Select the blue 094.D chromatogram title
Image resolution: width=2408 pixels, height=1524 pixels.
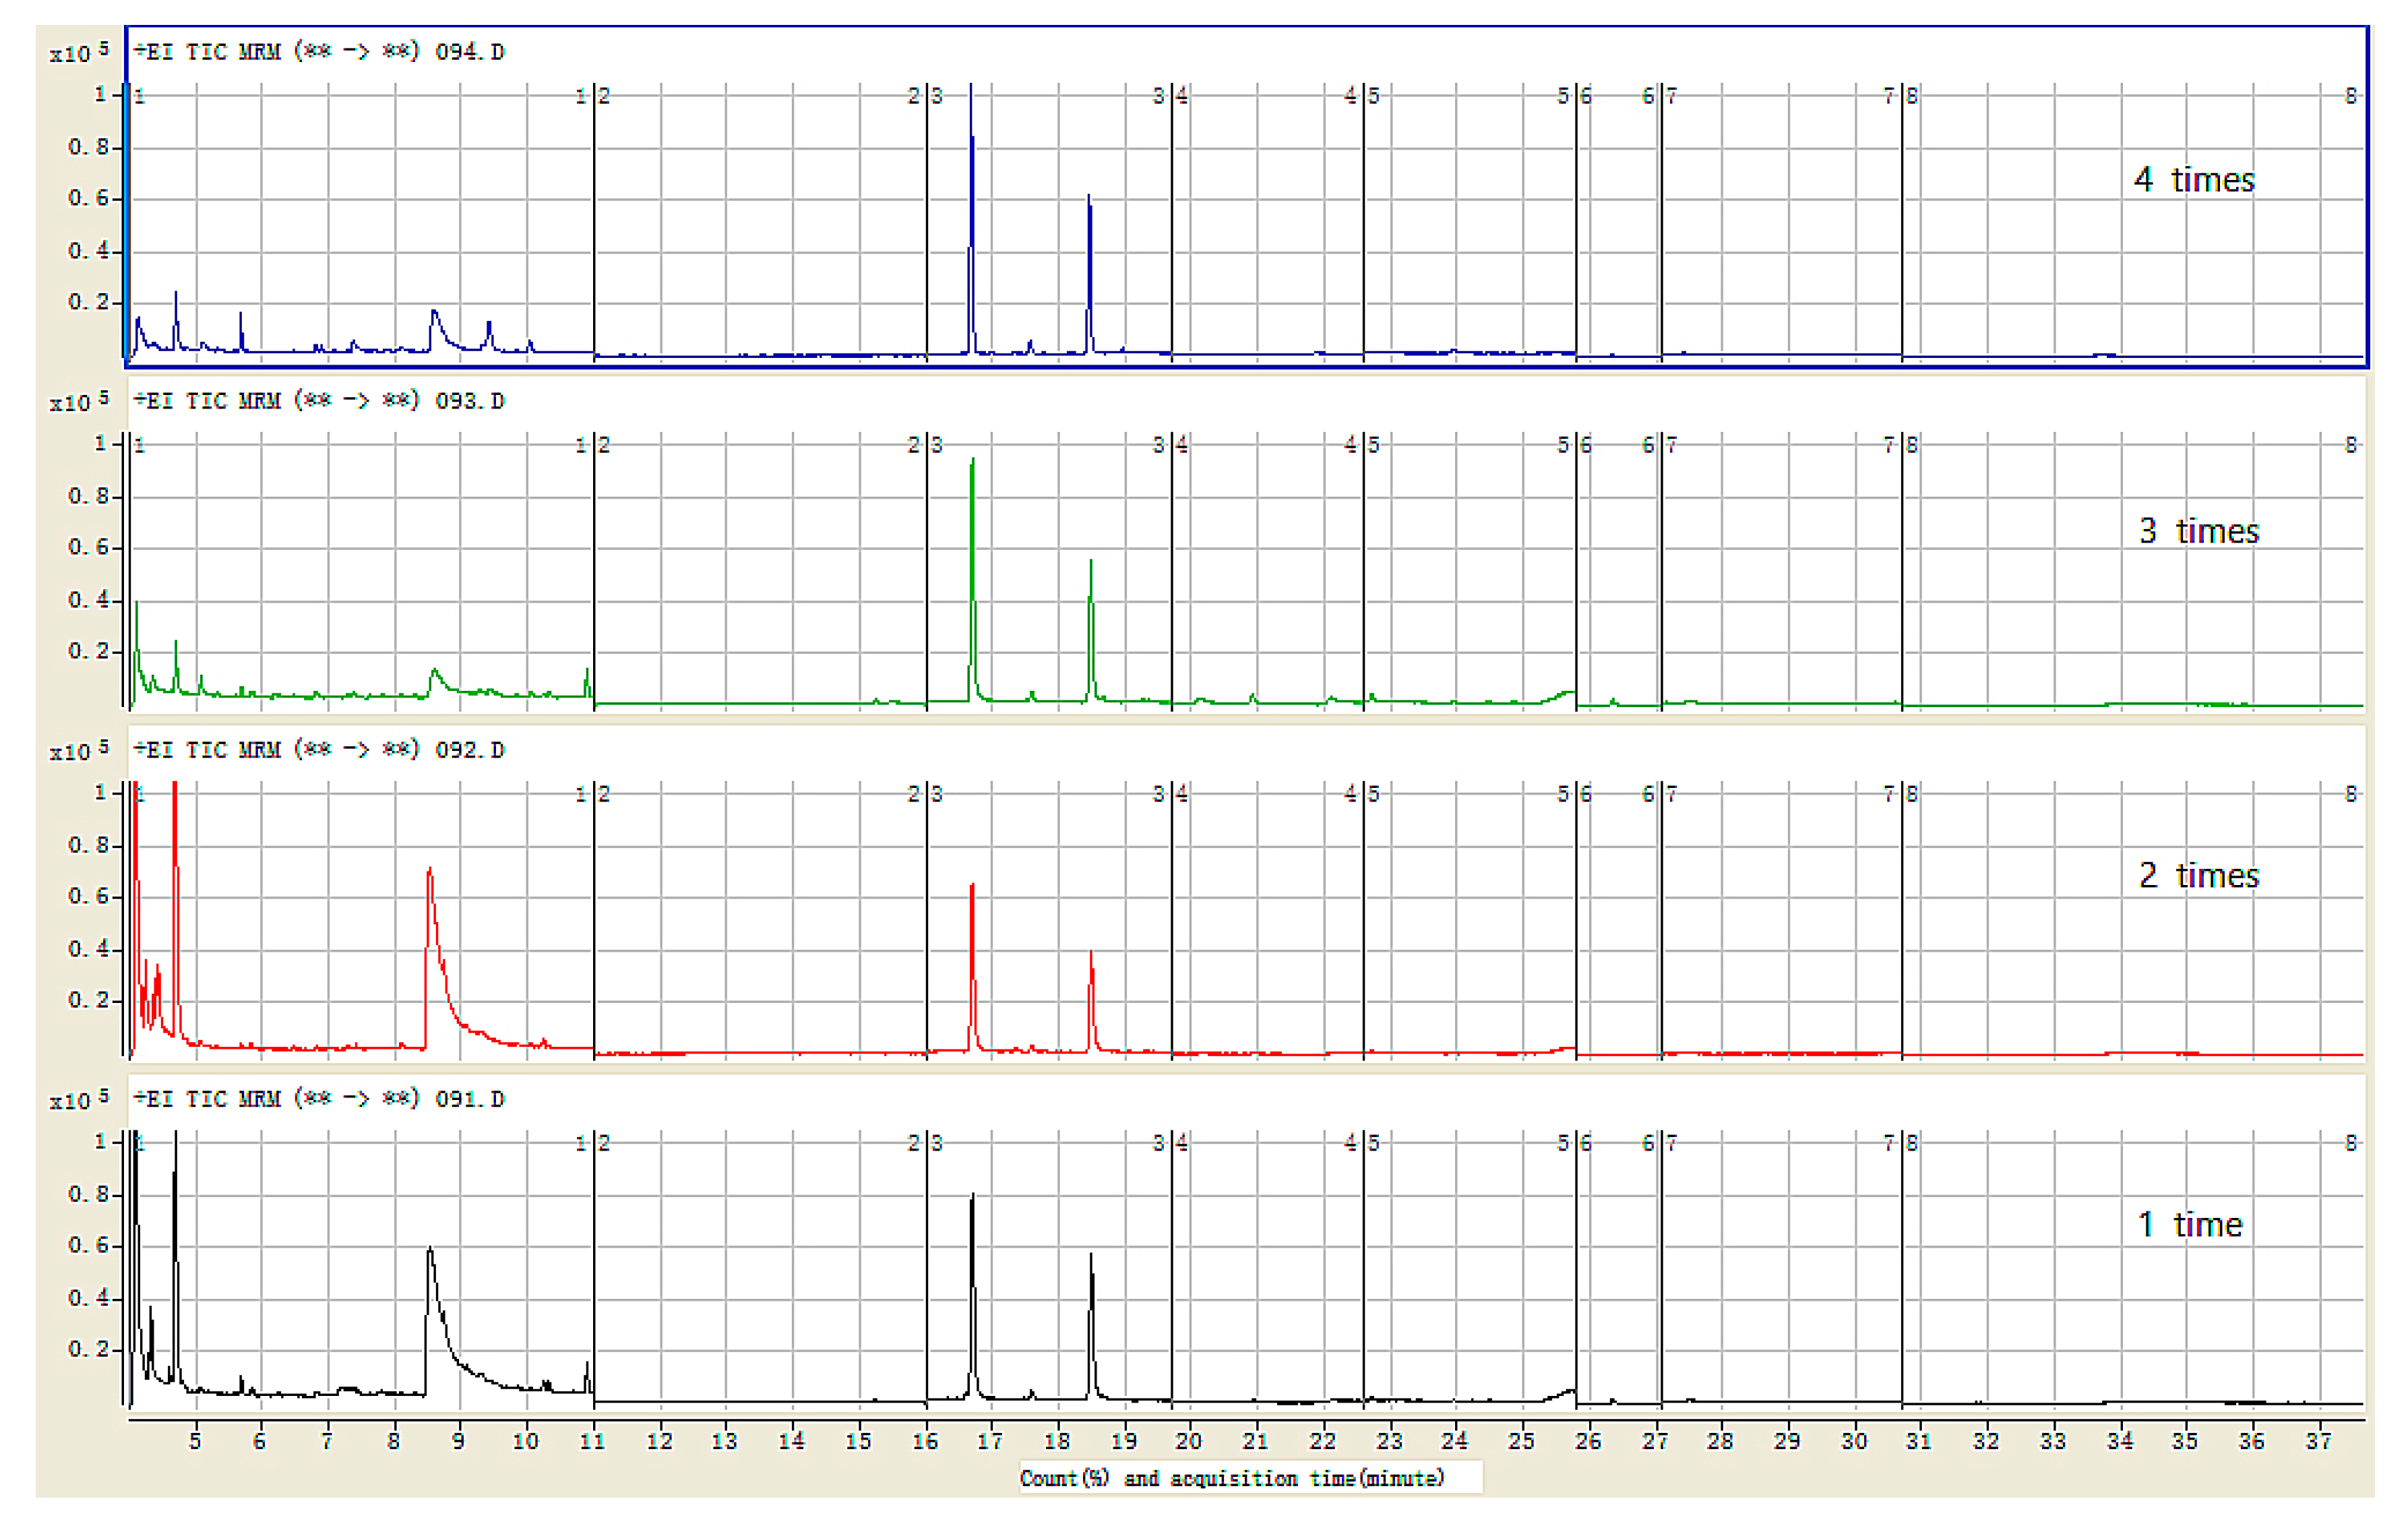click(x=319, y=51)
